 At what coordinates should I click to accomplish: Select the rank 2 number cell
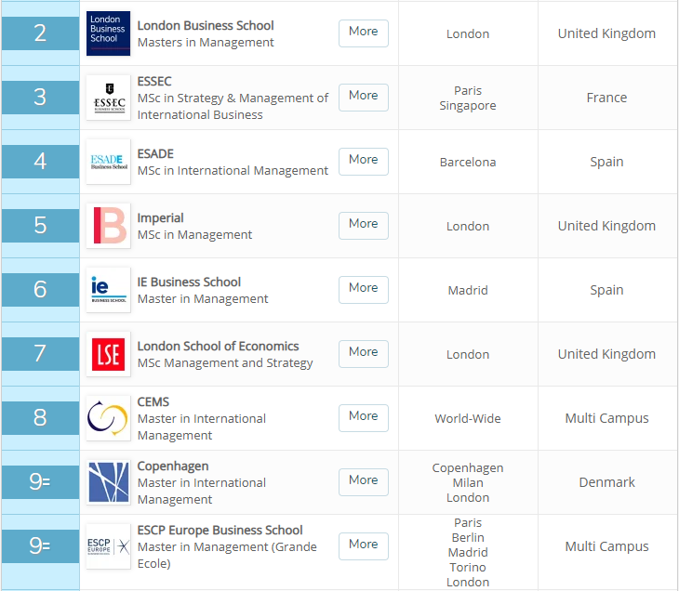[x=40, y=33]
